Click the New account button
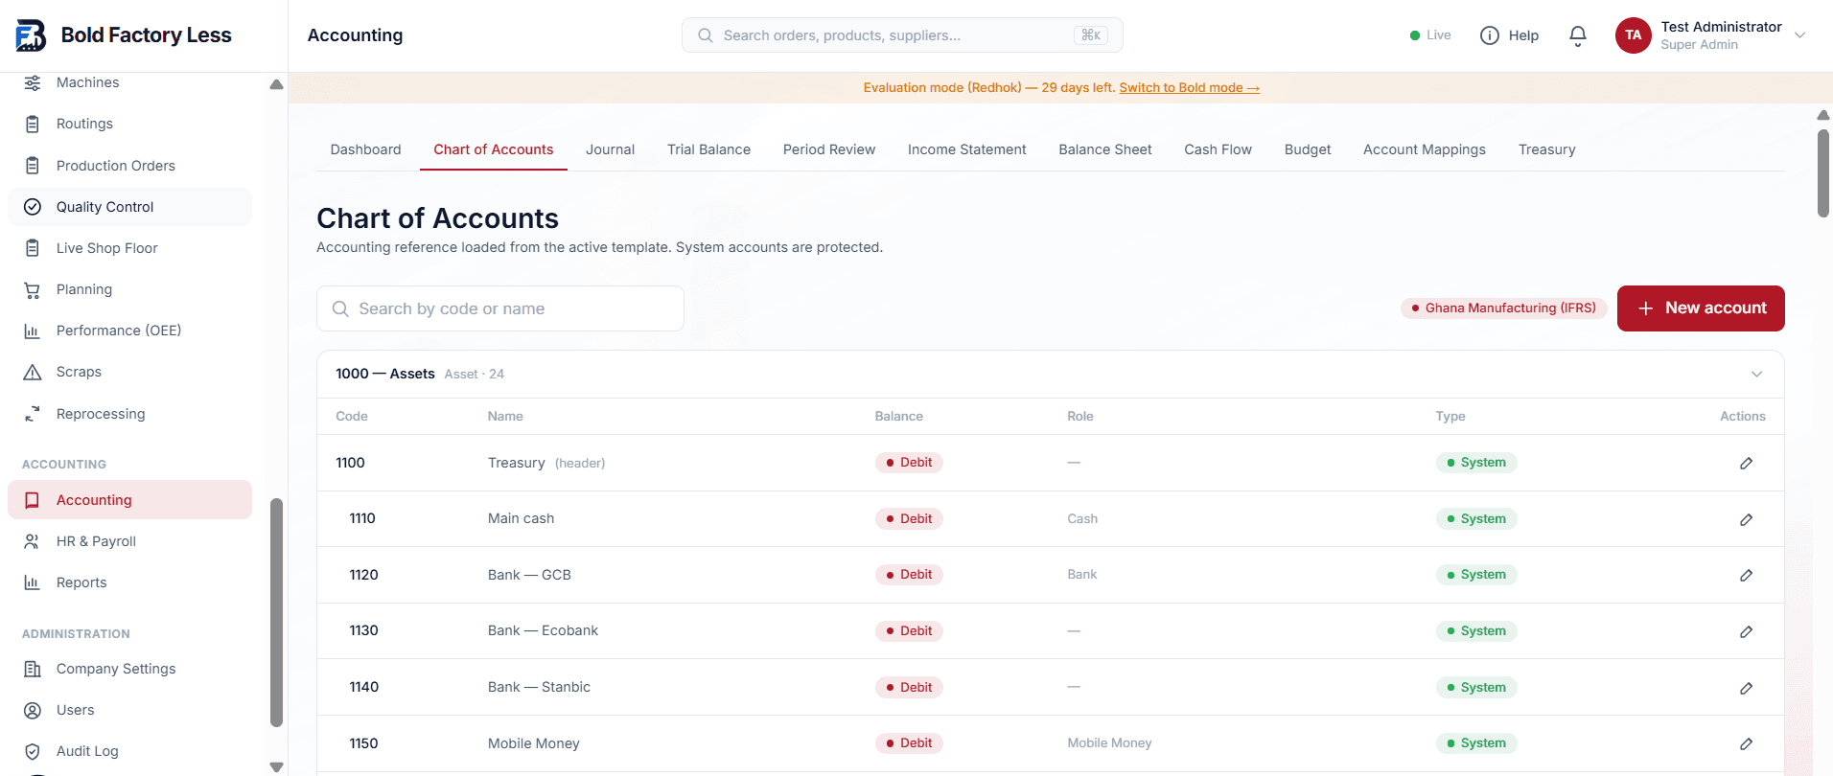The image size is (1833, 776). click(x=1701, y=308)
